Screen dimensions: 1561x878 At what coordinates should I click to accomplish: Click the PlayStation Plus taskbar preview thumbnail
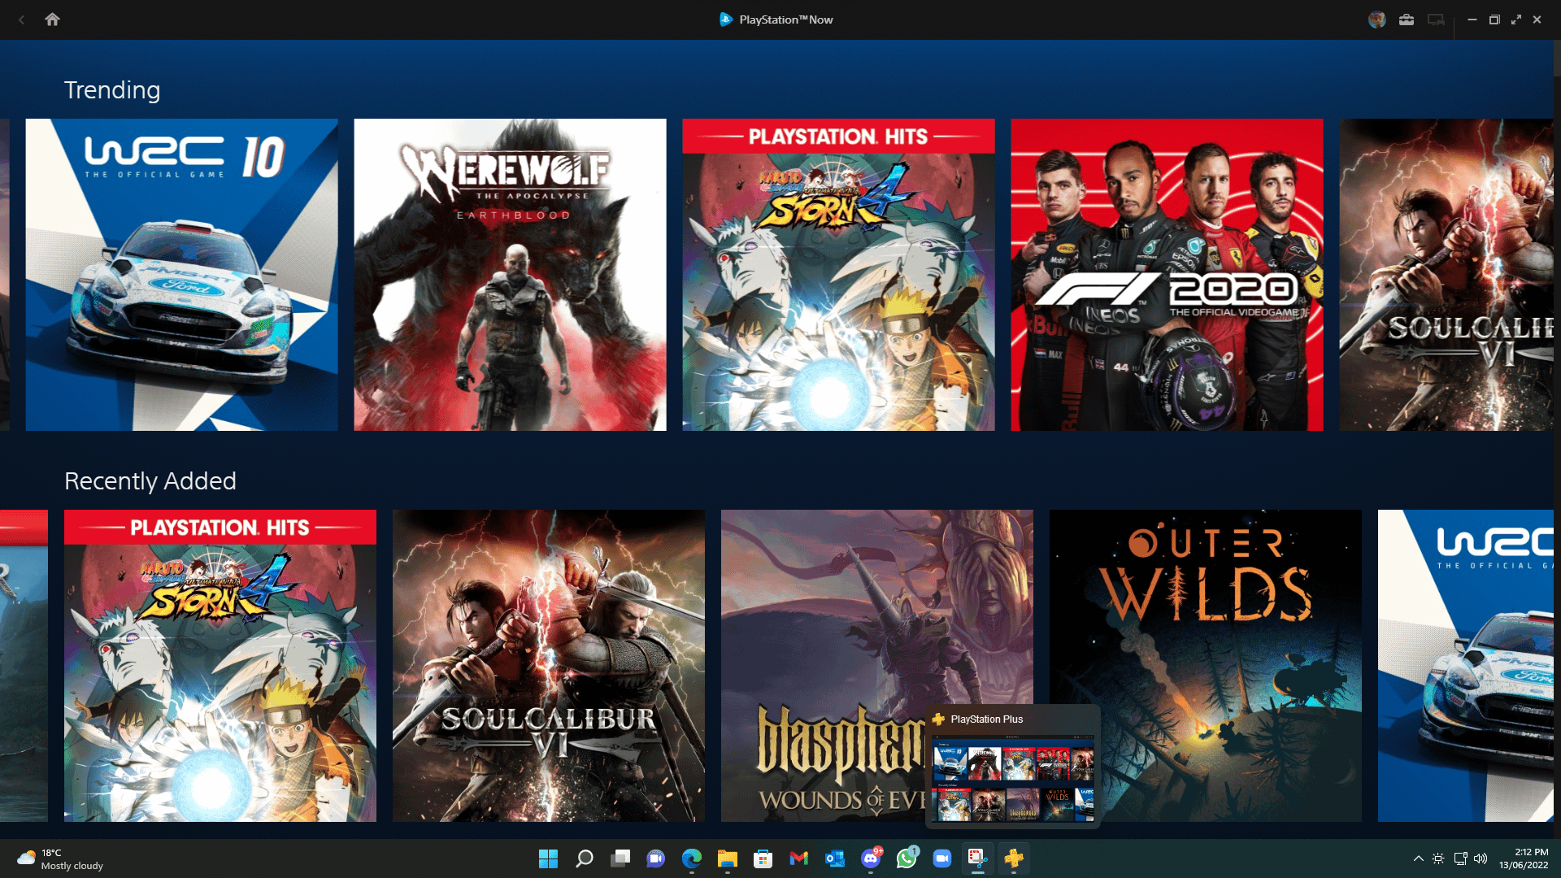pos(1013,779)
